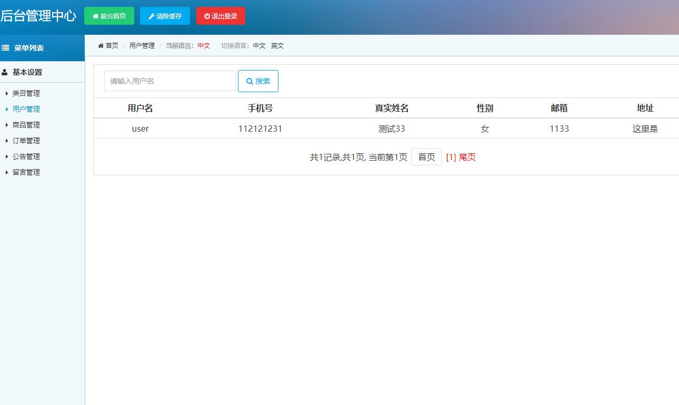Click the home icon in the breadcrumb
Image resolution: width=679 pixels, height=405 pixels.
tap(100, 45)
